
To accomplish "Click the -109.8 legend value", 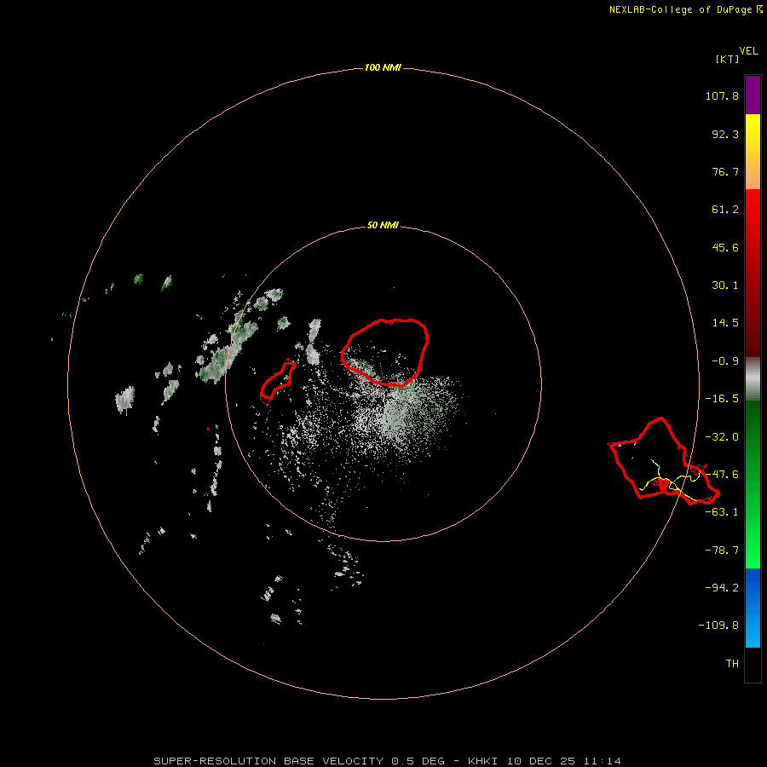I will (718, 626).
